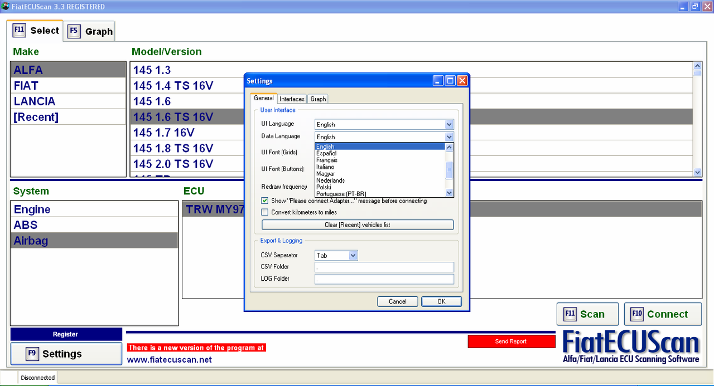Click the F11 key icon on the Scan button
The image size is (714, 386).
[x=570, y=314]
